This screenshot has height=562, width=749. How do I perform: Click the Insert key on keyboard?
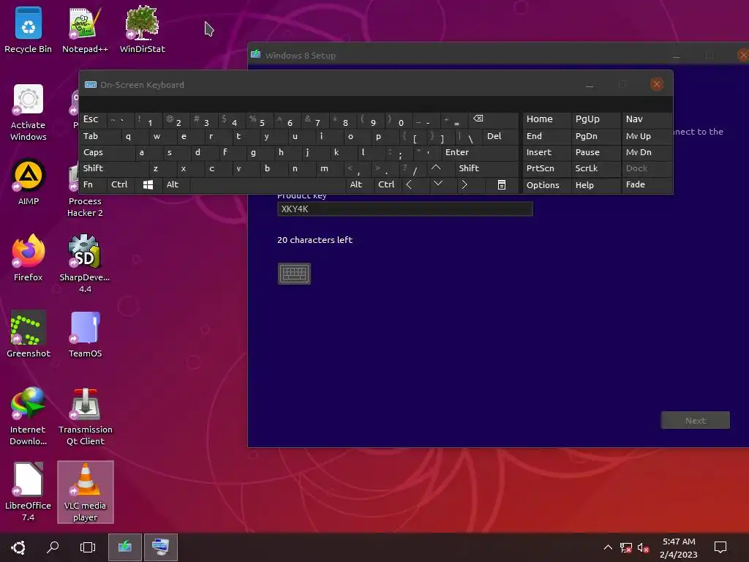(x=546, y=152)
